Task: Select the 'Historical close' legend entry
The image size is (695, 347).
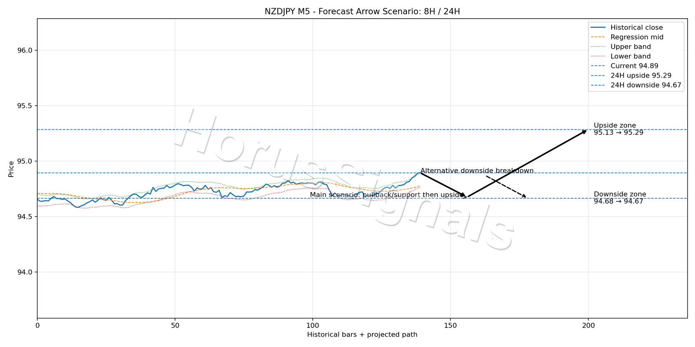Action: [627, 28]
